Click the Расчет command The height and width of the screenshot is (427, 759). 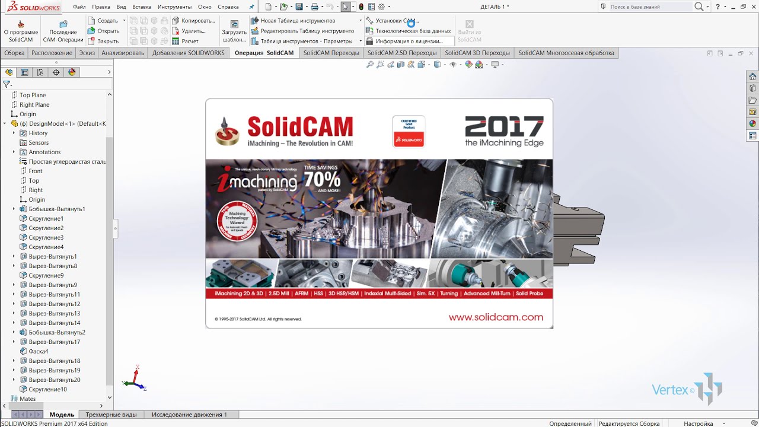pyautogui.click(x=186, y=41)
